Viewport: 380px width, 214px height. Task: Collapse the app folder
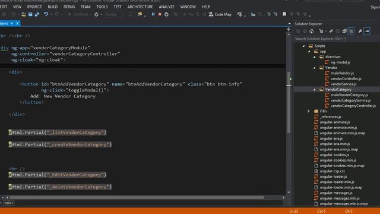tap(309, 52)
